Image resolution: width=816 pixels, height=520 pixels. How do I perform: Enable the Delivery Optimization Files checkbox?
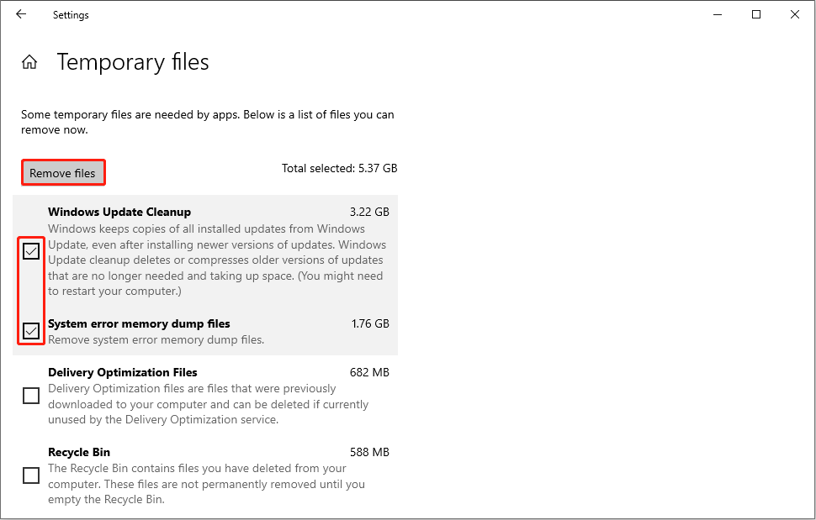click(x=30, y=395)
